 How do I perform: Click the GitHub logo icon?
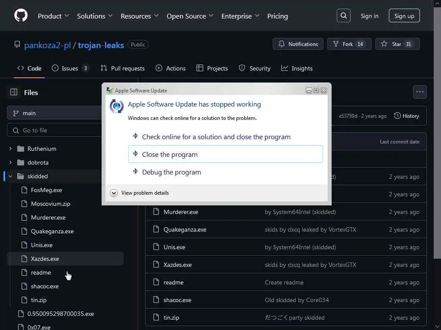coord(21,15)
